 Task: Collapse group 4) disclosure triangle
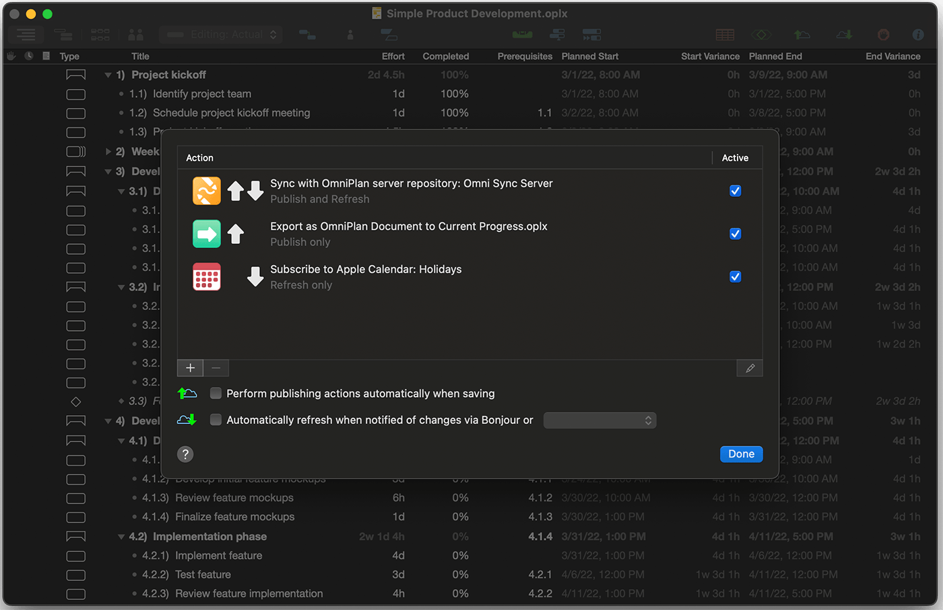pyautogui.click(x=108, y=421)
